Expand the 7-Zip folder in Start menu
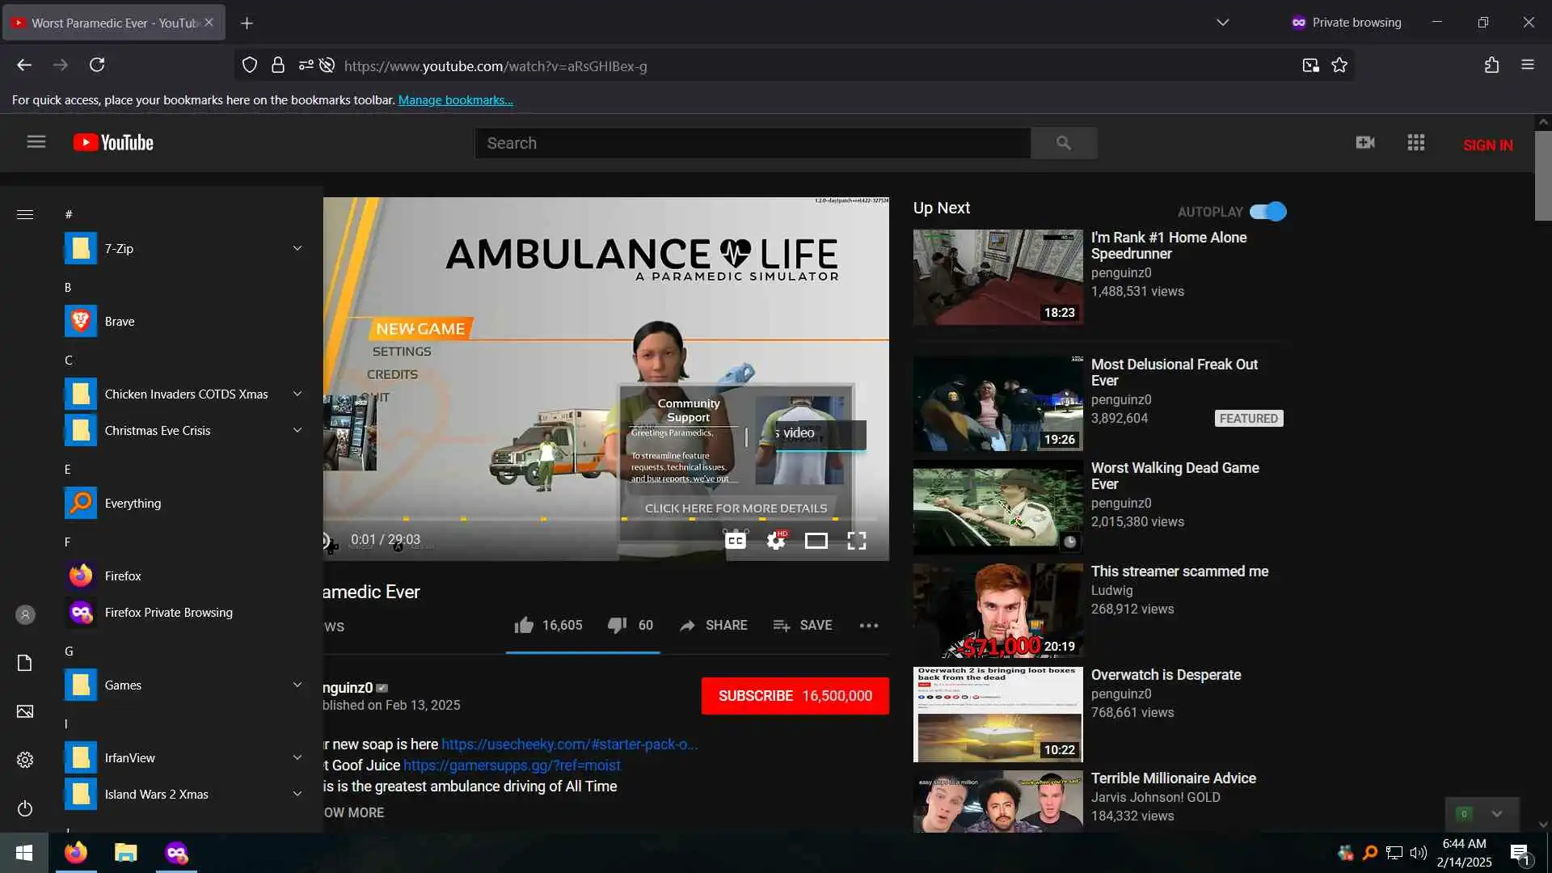Viewport: 1552px width, 873px height. 297,248
